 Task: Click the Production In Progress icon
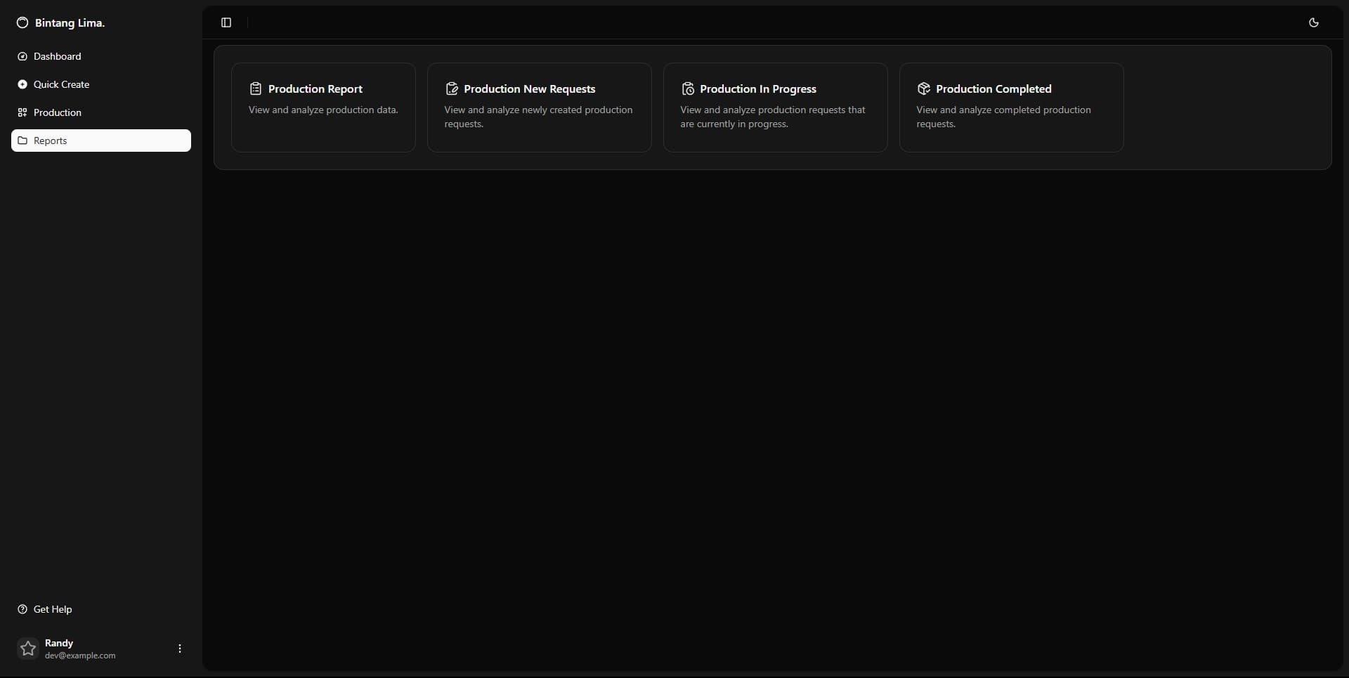point(688,89)
